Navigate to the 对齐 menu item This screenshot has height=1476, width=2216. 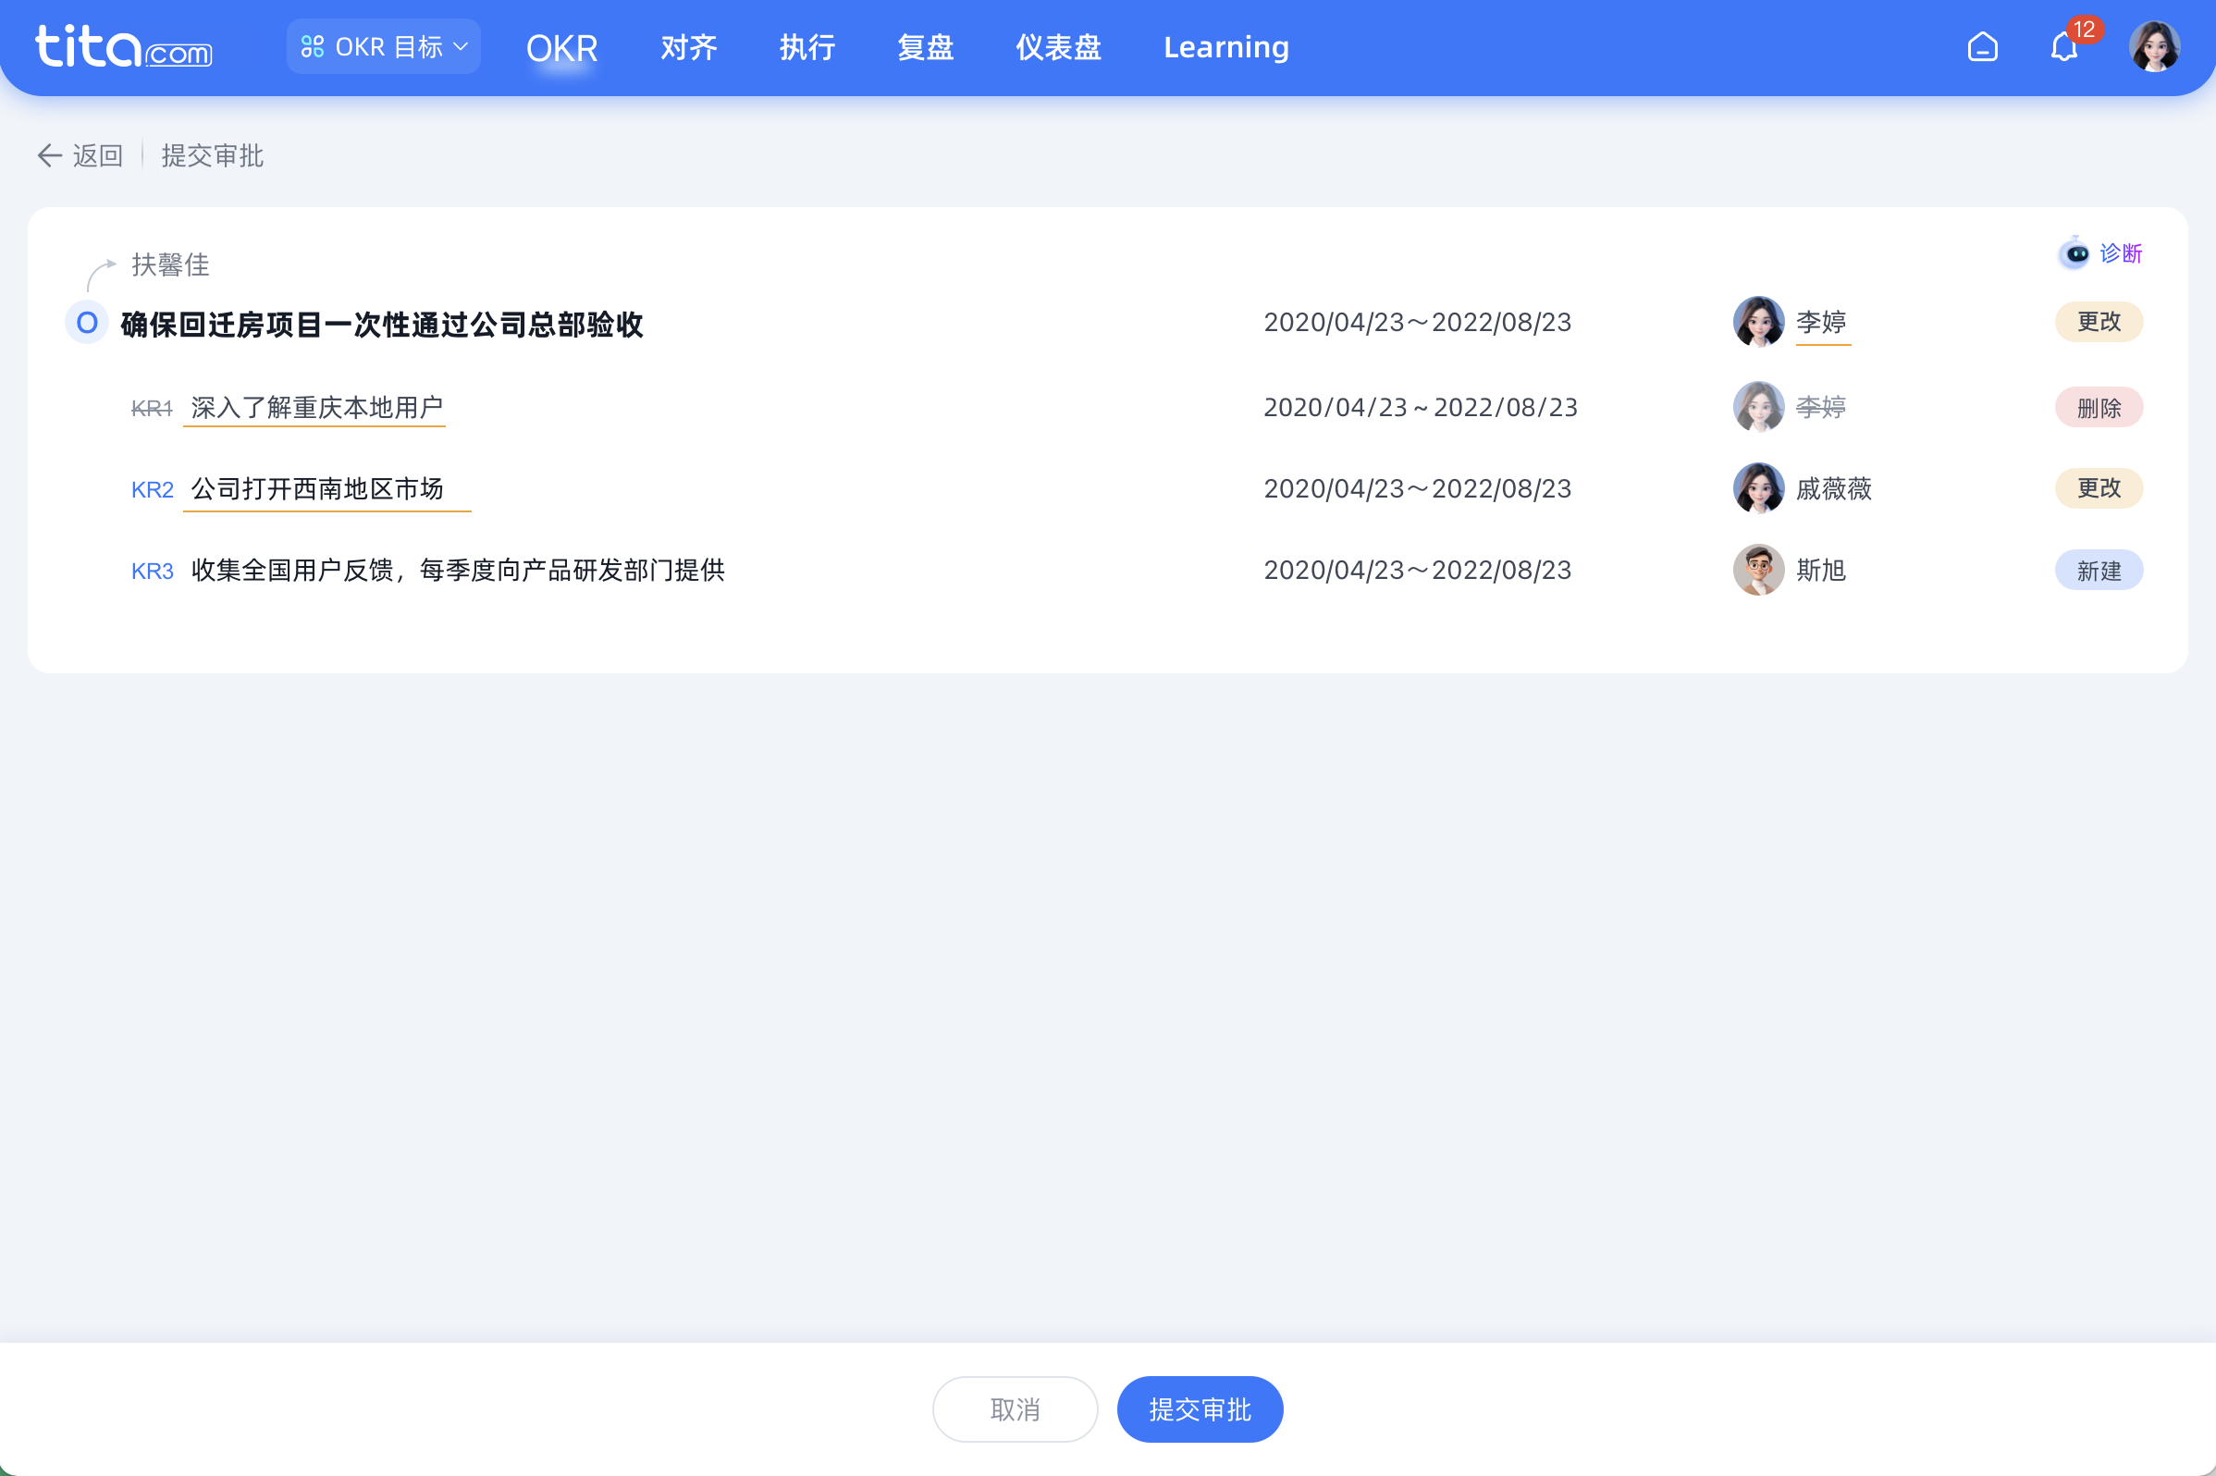(x=688, y=46)
